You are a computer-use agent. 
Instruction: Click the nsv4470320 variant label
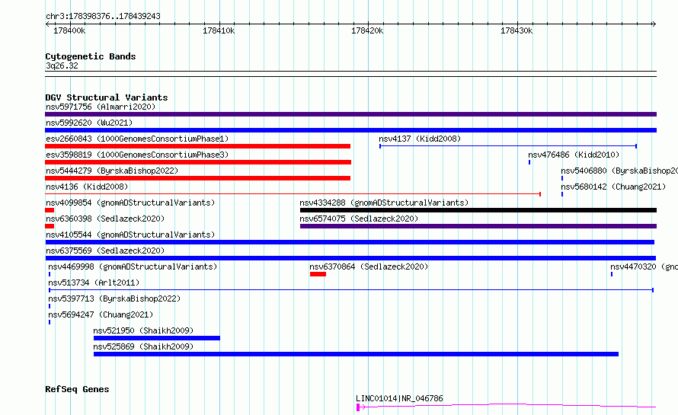coord(644,267)
